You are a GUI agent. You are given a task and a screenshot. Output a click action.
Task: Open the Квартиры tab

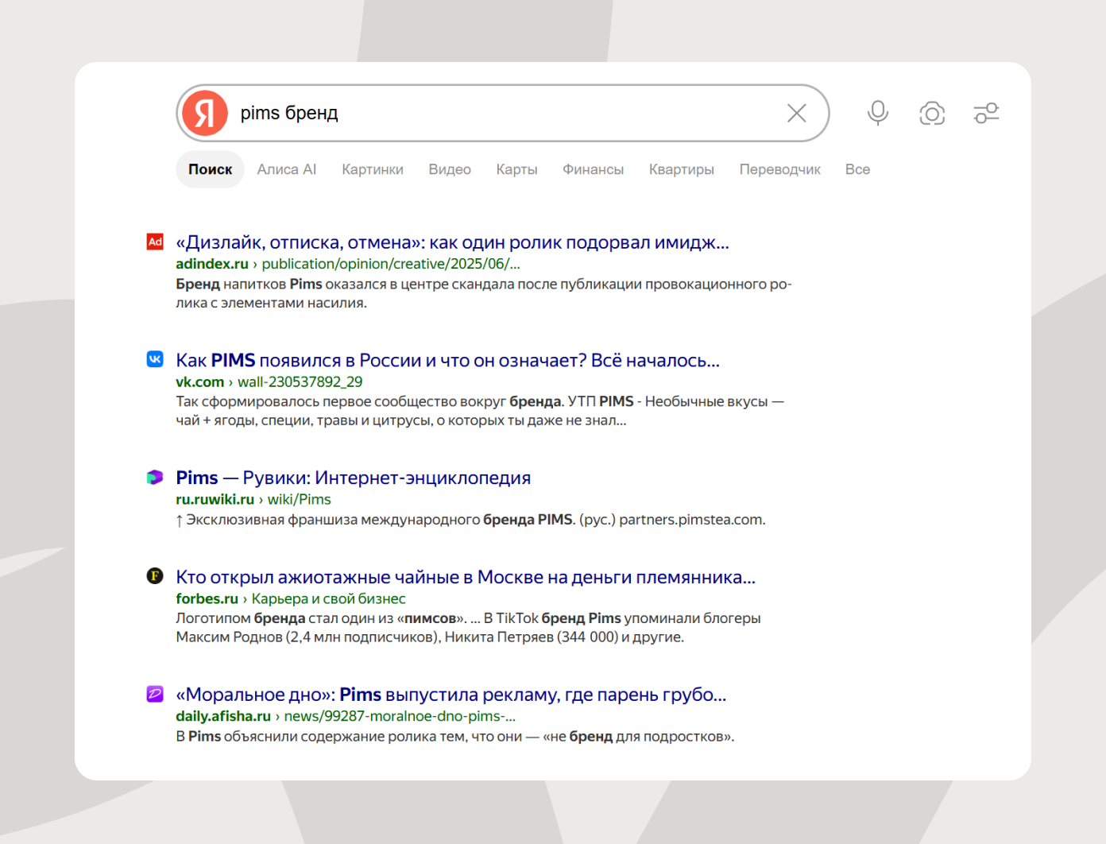(681, 169)
